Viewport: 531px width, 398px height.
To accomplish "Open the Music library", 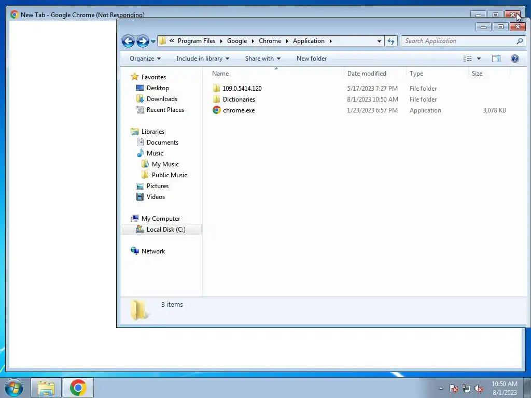I will pos(150,153).
